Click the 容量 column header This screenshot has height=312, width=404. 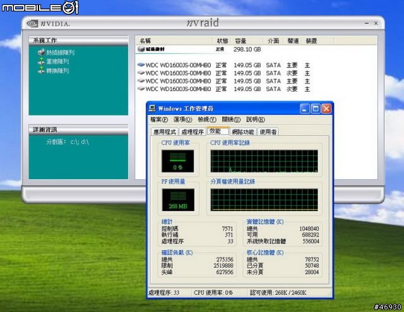tap(248, 40)
